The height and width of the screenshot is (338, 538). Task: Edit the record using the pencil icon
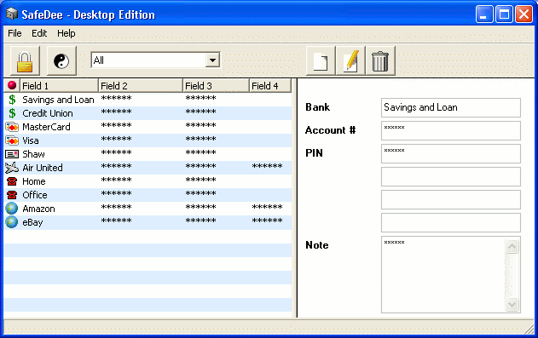(x=350, y=61)
